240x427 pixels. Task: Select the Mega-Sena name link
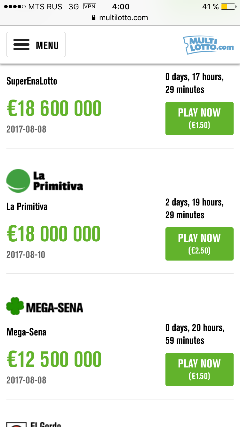tap(26, 332)
